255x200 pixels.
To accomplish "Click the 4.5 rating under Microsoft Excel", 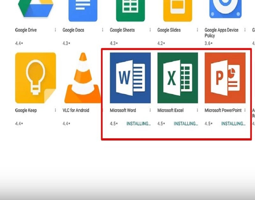I will [161, 124].
